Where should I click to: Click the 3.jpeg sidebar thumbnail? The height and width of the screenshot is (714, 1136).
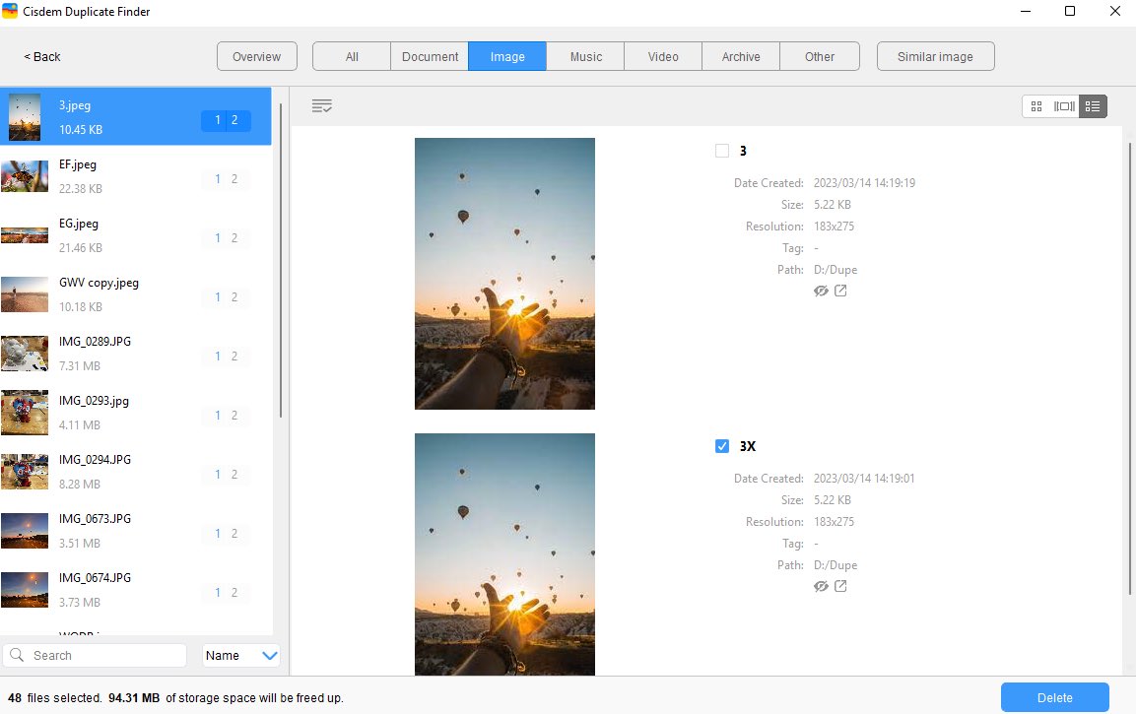point(25,116)
